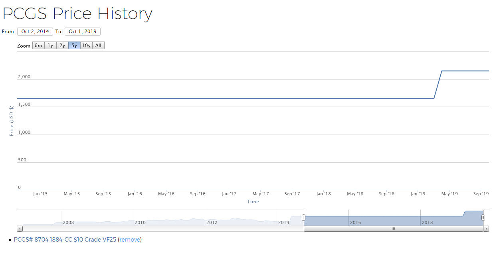Click the price line near May '19 rise

[438, 85]
